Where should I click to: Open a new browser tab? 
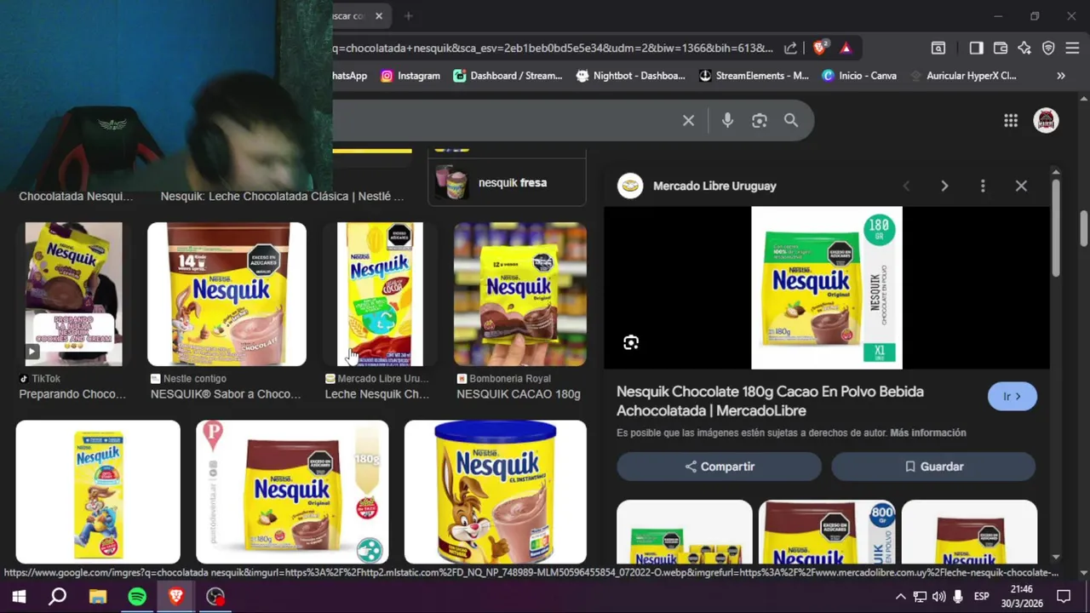(x=408, y=15)
